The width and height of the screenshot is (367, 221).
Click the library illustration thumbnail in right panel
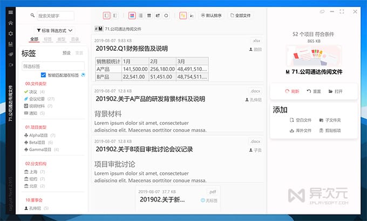coord(314,56)
